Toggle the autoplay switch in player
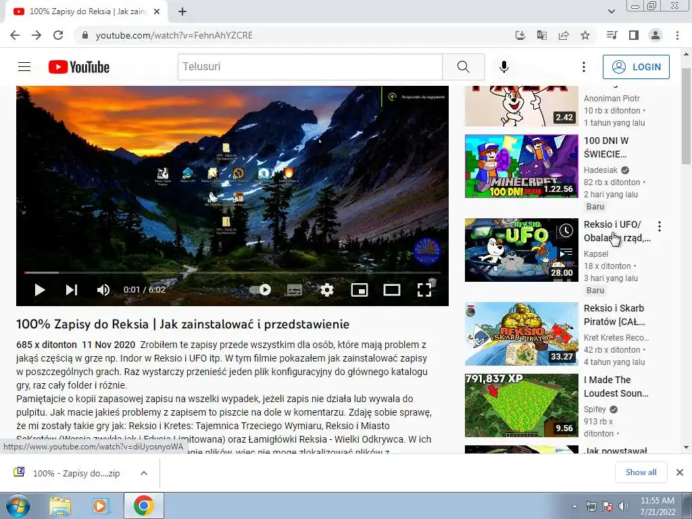 (x=260, y=290)
